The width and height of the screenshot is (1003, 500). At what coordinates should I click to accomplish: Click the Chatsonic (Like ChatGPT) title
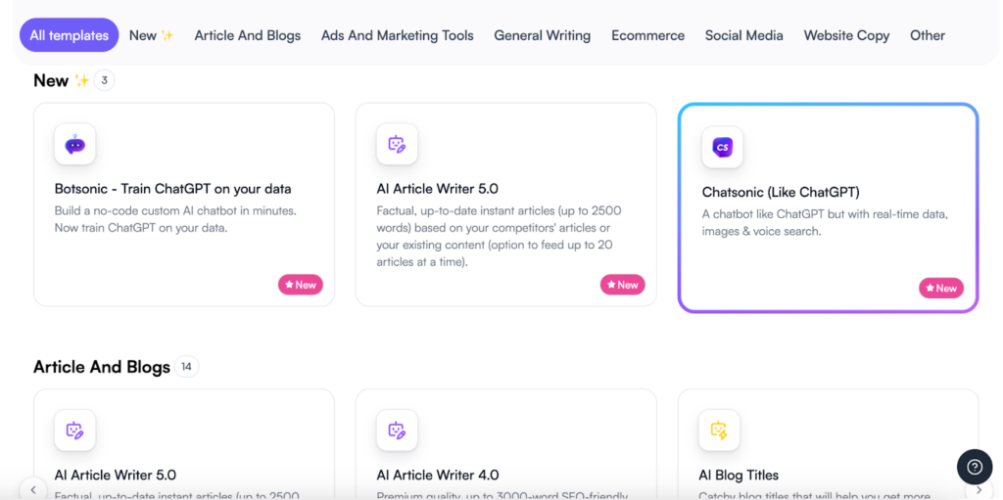point(781,192)
